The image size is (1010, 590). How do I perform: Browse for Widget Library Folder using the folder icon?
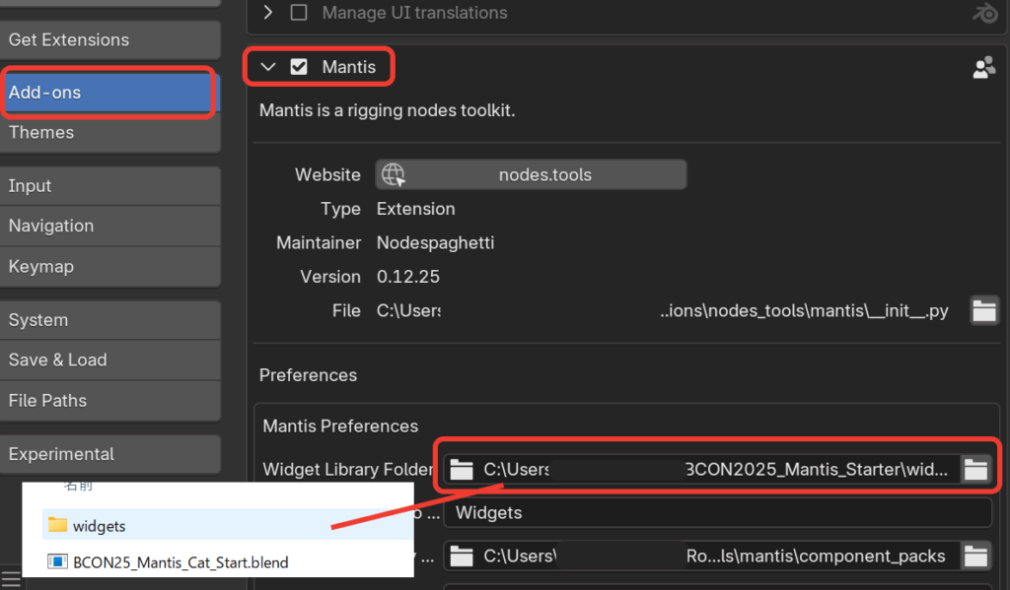click(x=975, y=470)
